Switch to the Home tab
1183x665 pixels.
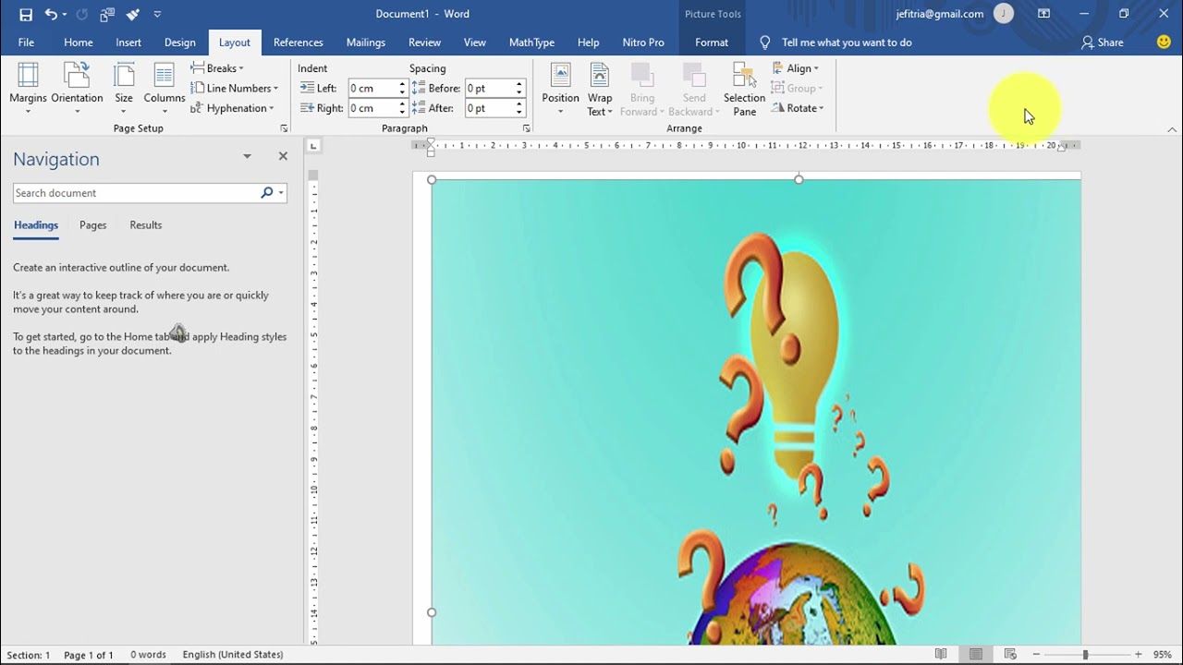click(x=79, y=42)
